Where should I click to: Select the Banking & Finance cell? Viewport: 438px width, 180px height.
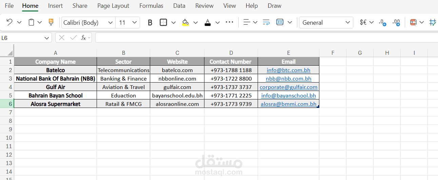coord(123,78)
